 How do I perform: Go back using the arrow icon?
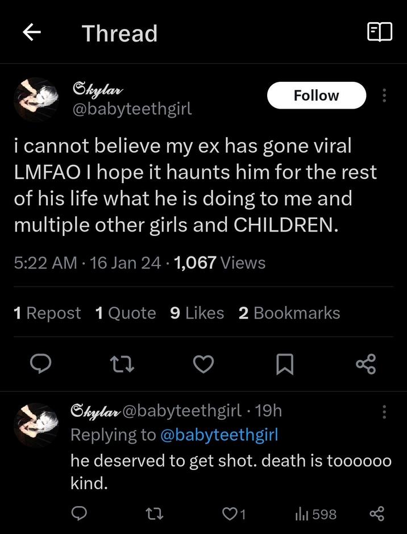[32, 33]
